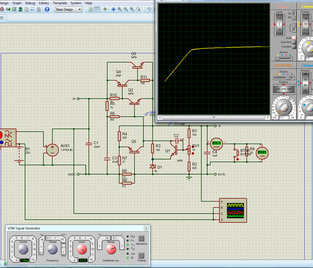
Task: Click the Trigger Source A-D slider
Action: (x=283, y=59)
